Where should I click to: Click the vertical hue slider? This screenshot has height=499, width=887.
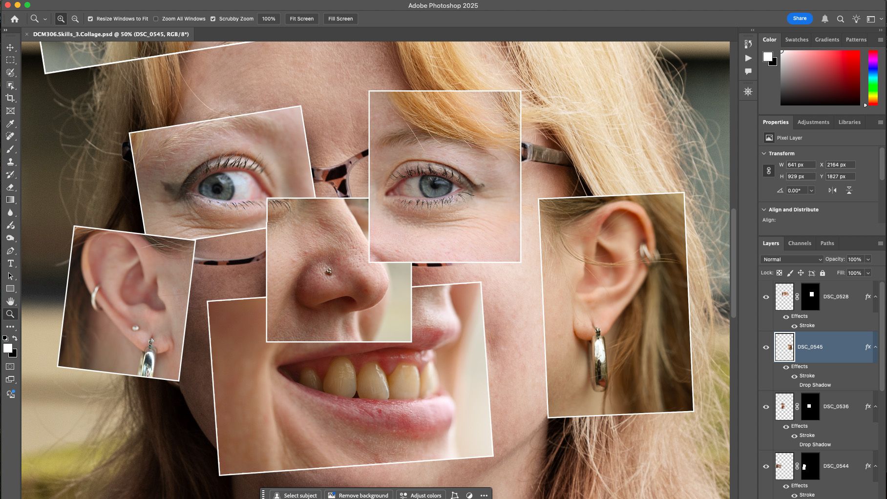(x=873, y=78)
